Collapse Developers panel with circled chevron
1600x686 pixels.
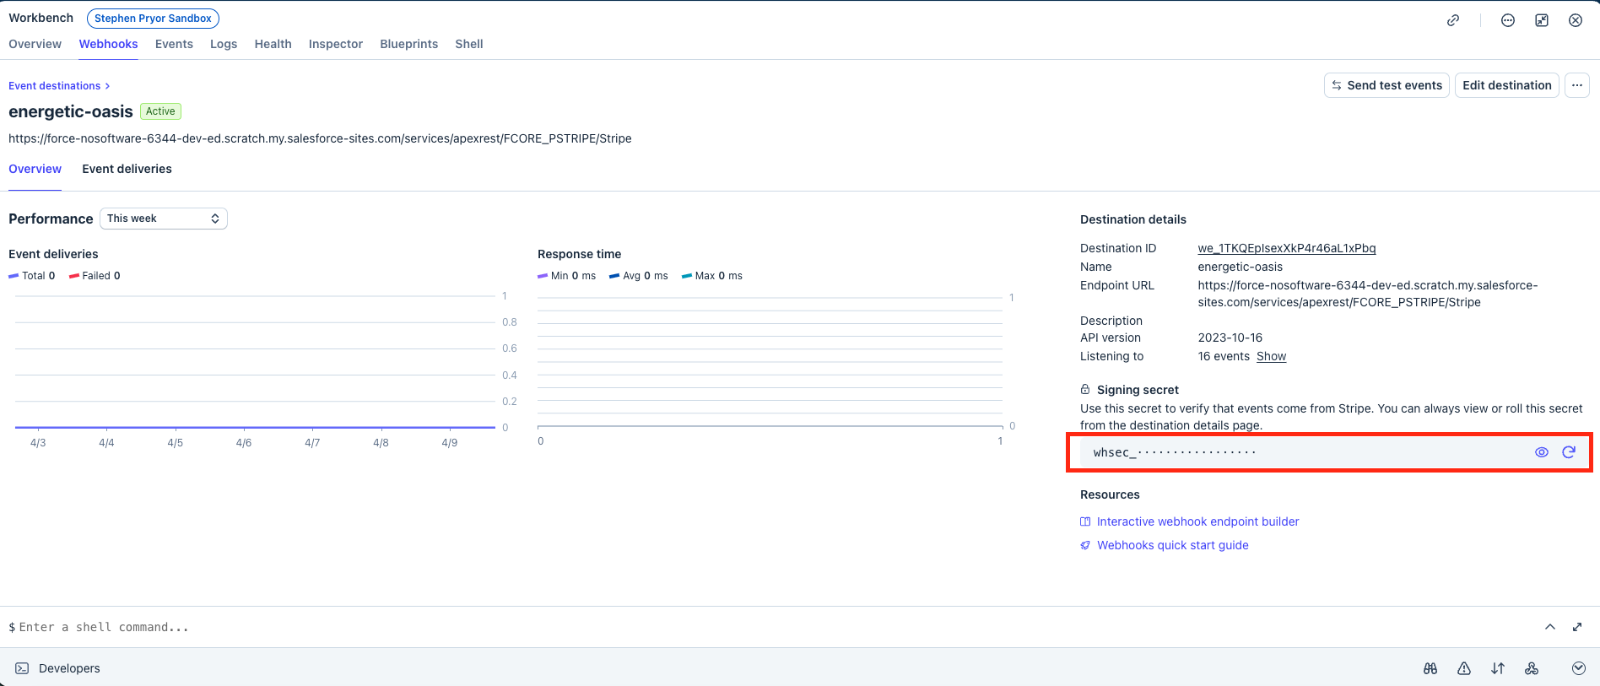point(1579,668)
